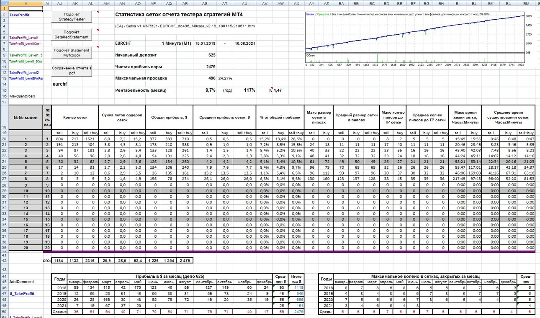Click the Кол-во сеток column header
The width and height of the screenshot is (540, 318).
click(x=76, y=118)
